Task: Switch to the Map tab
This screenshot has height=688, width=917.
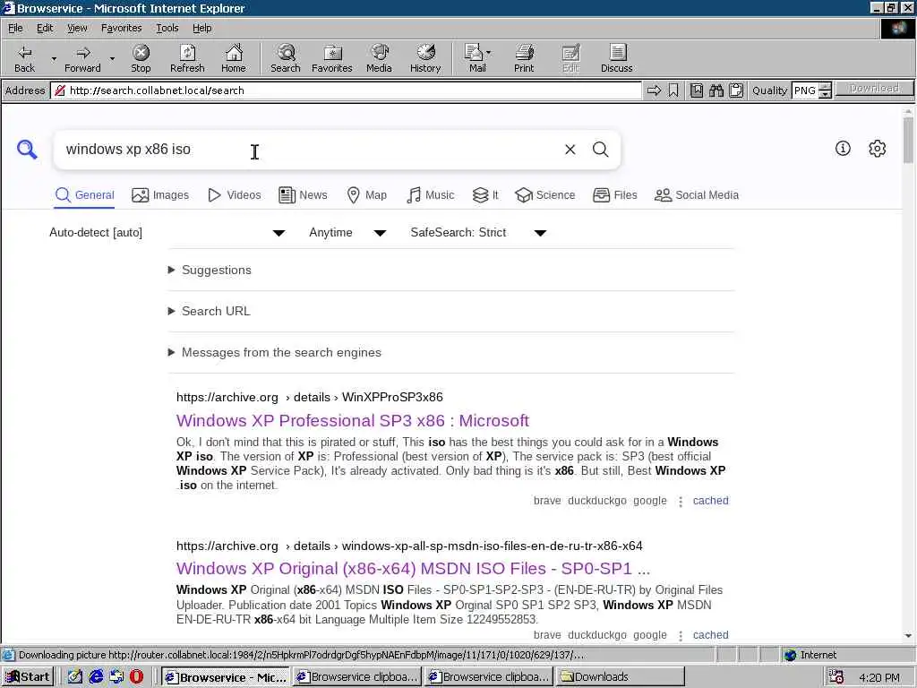Action: (x=366, y=195)
